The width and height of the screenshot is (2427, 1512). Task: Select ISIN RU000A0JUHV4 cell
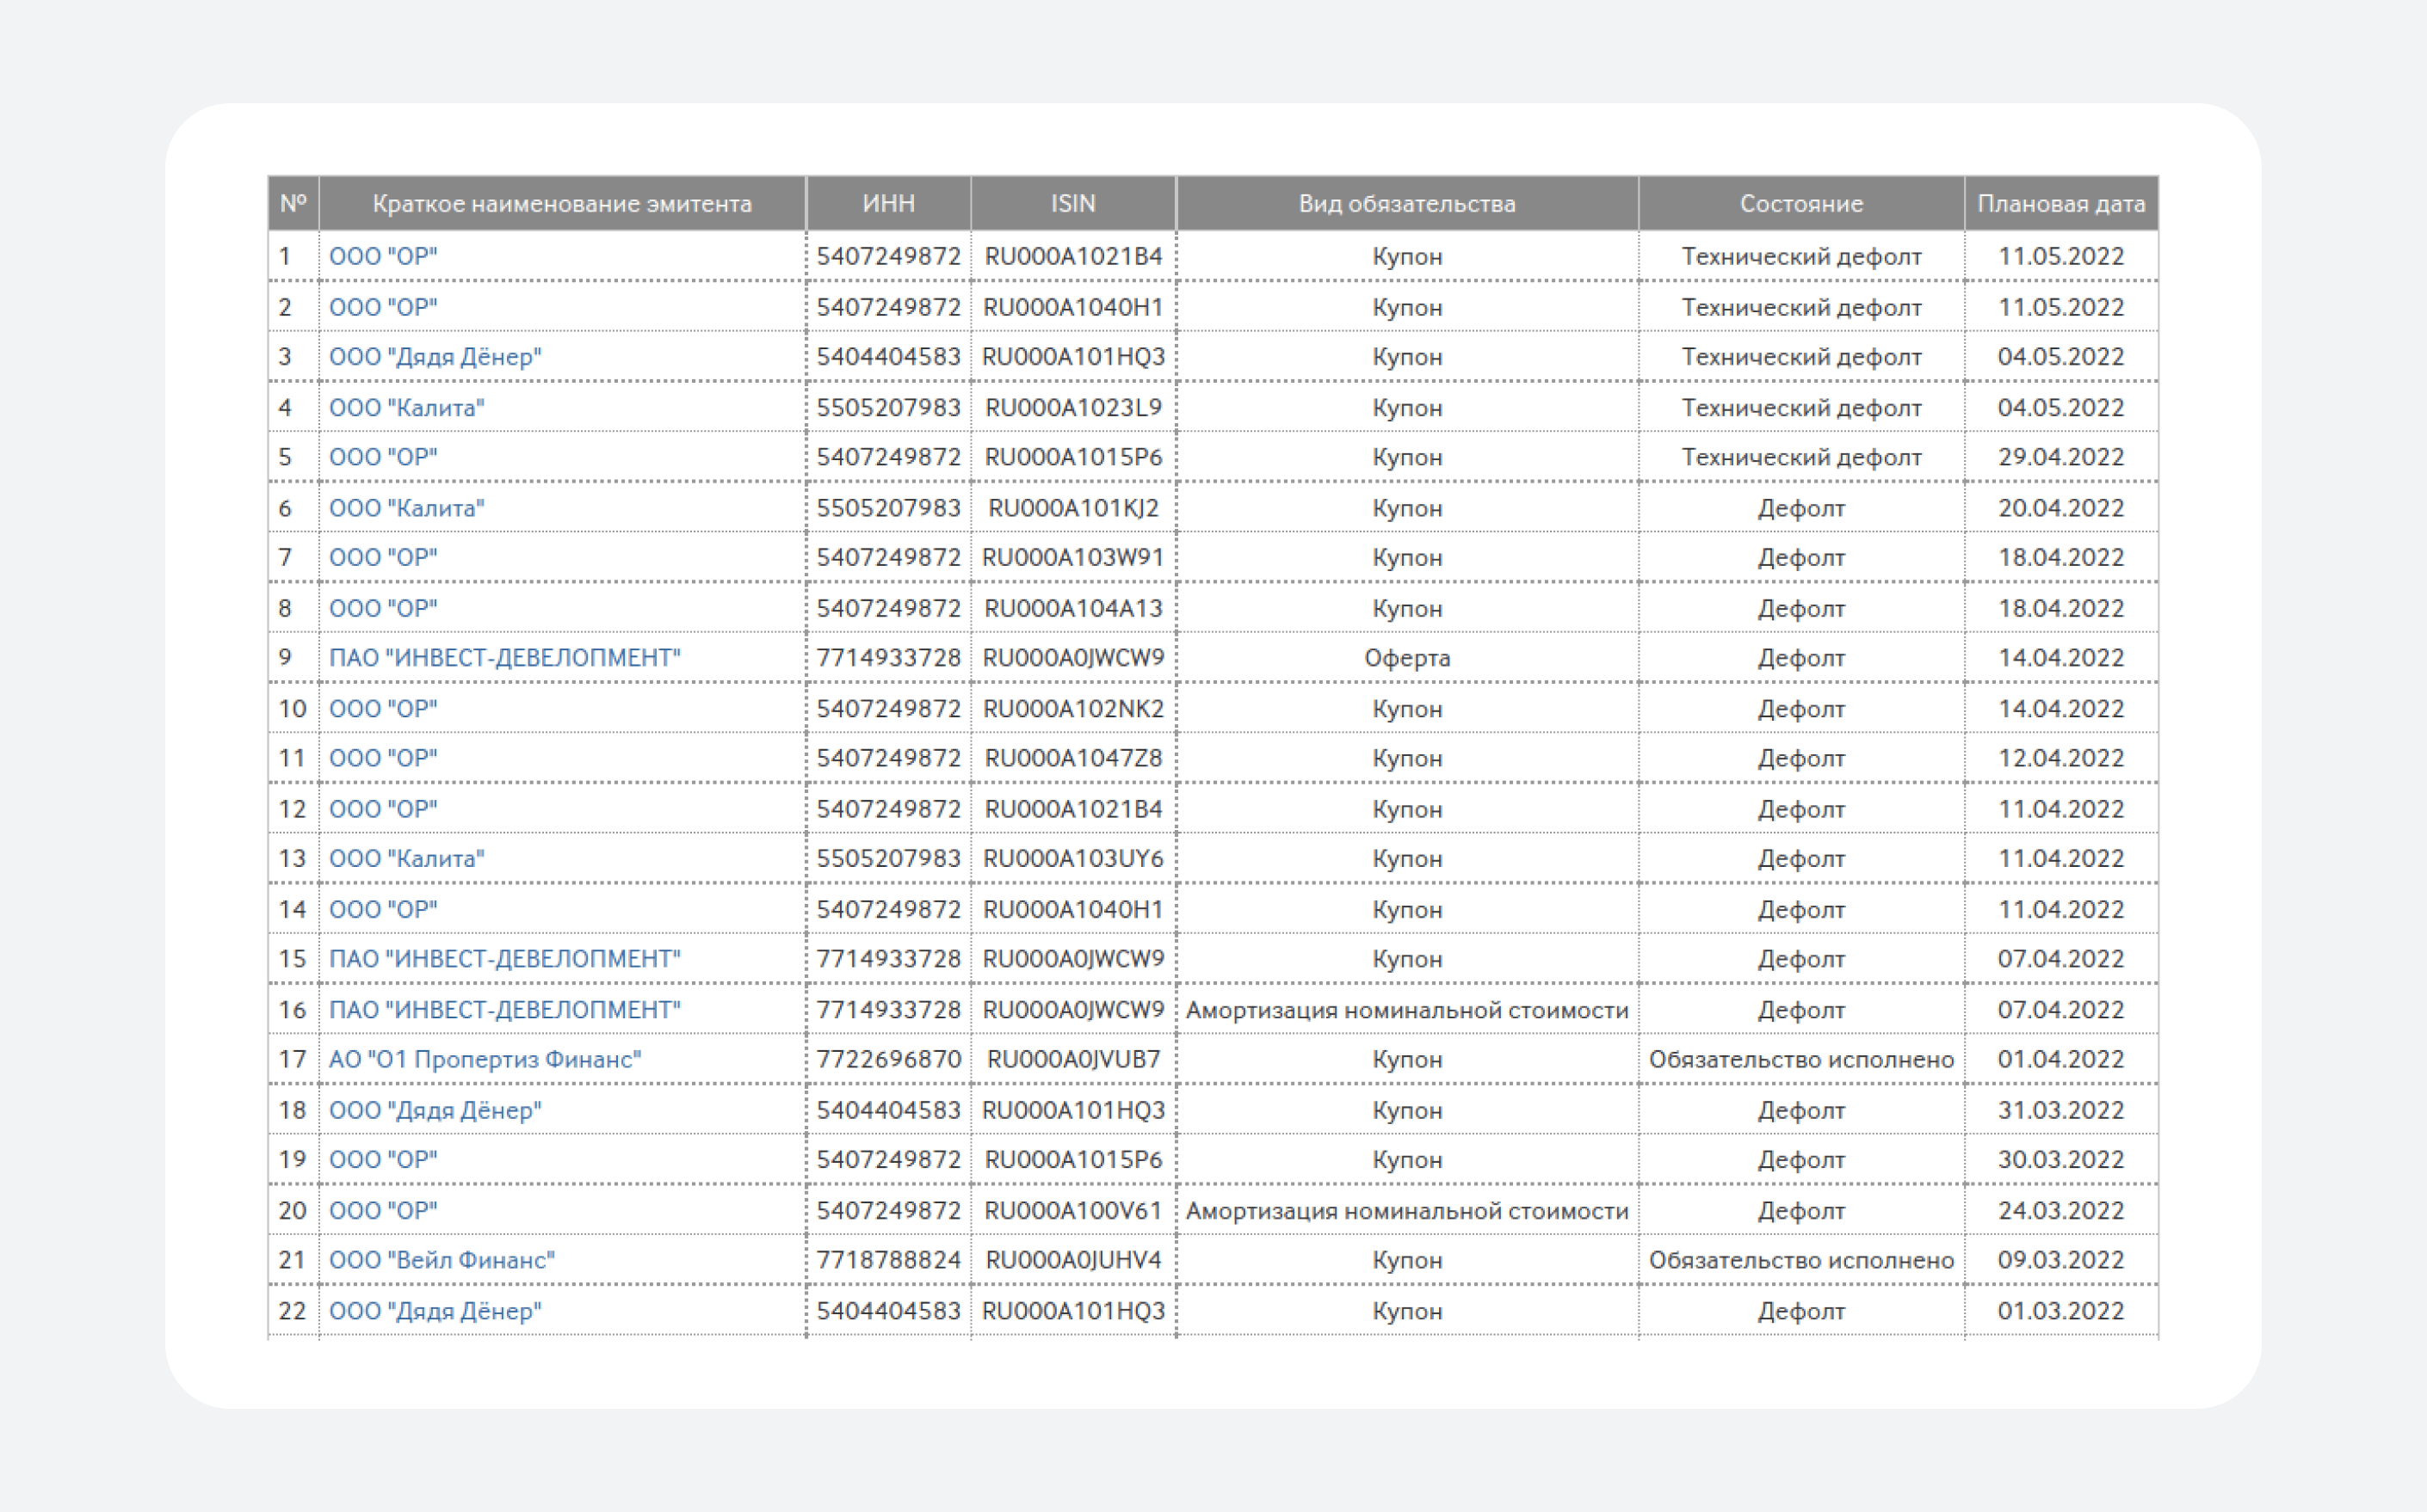(1073, 1260)
